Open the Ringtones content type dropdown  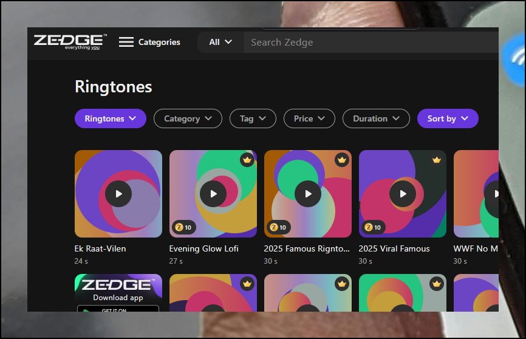pos(111,118)
